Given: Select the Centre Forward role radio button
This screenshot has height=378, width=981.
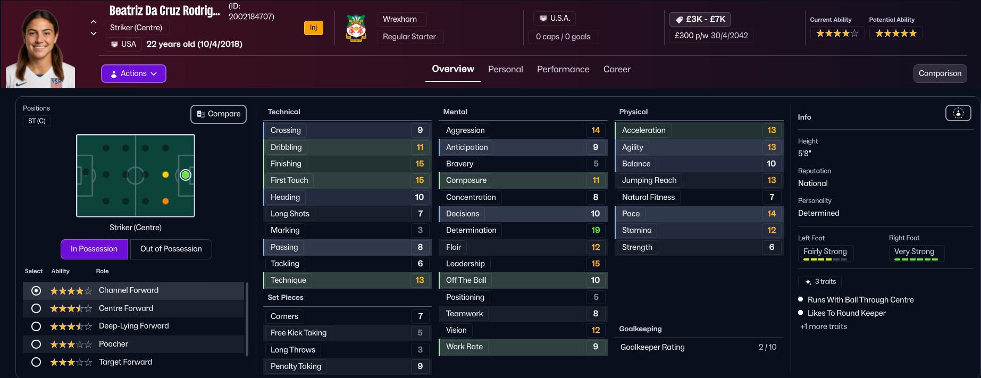Looking at the screenshot, I should coord(36,308).
